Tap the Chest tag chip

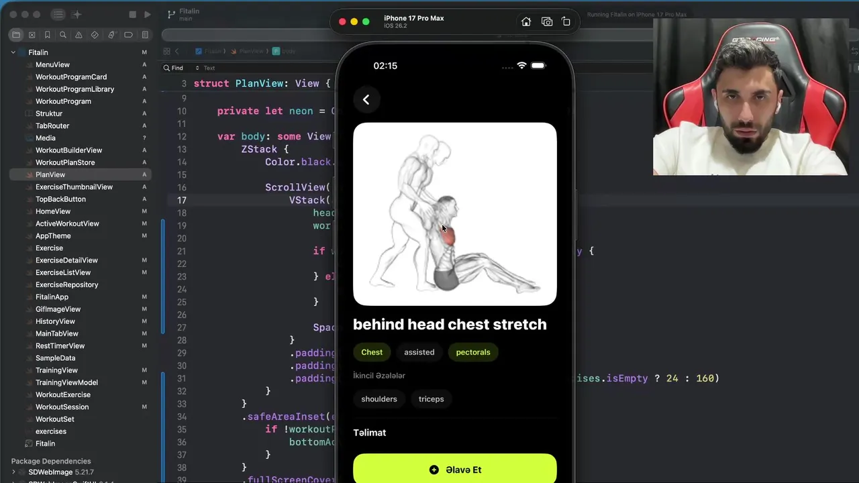coord(372,352)
